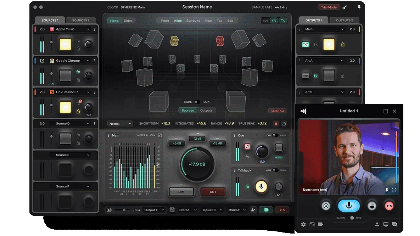Switch to the Sources 2 tab

pos(81,20)
